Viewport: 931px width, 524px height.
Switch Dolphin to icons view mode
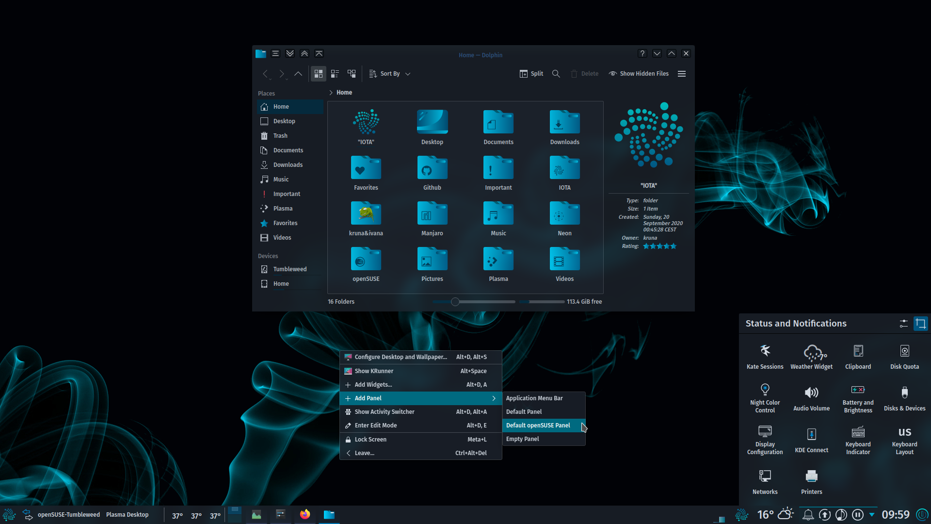click(x=319, y=74)
